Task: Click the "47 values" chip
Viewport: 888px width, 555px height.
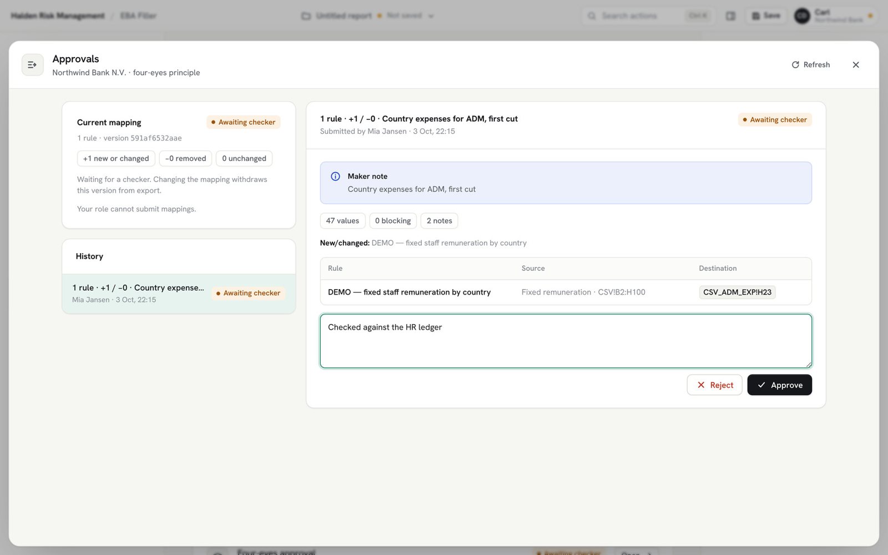Action: 342,221
